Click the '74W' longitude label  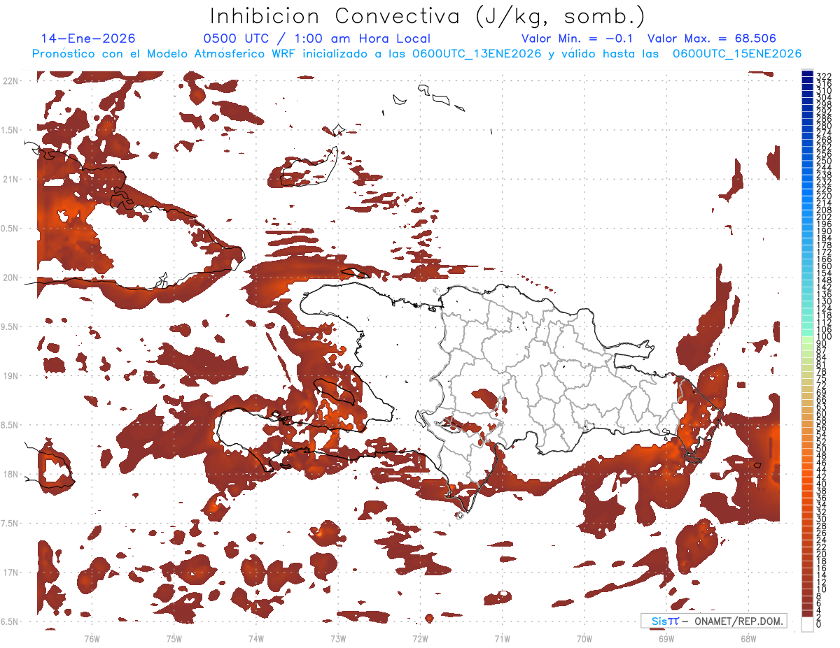(255, 638)
